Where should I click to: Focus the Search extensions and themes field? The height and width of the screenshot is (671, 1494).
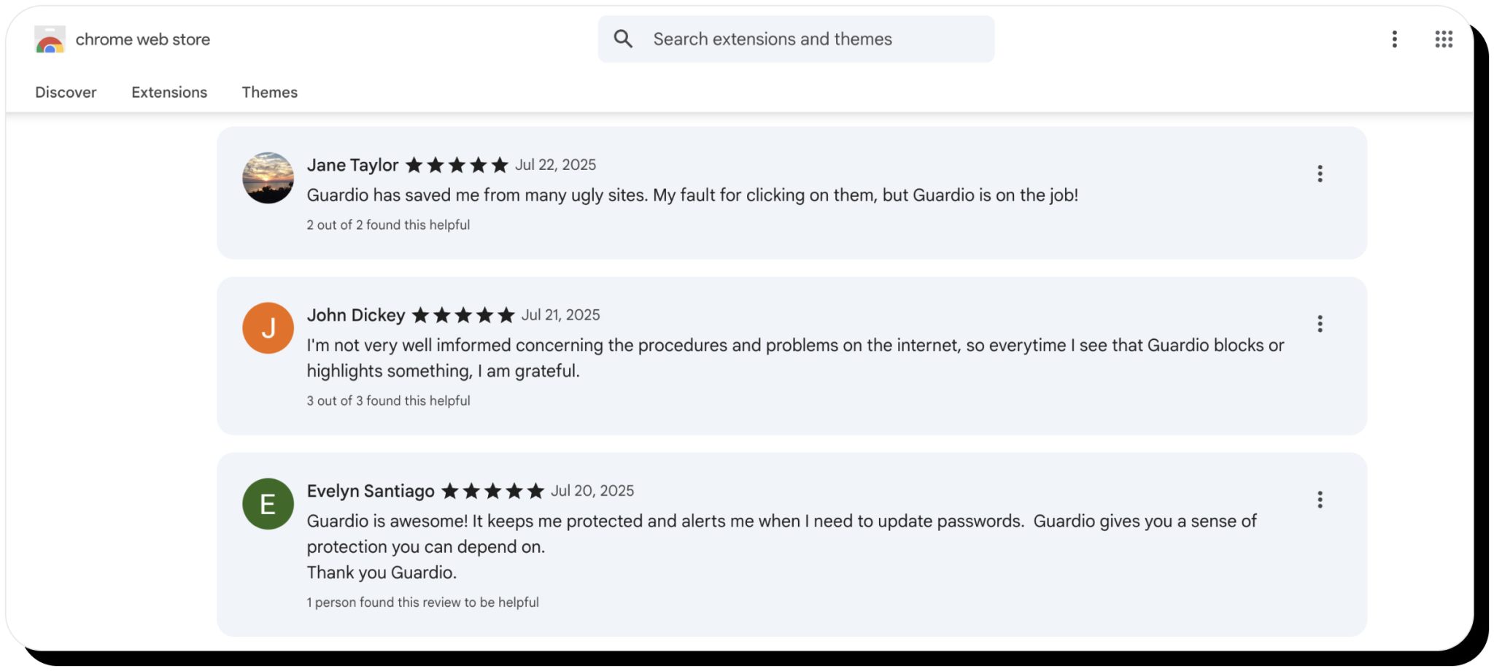[x=796, y=39]
